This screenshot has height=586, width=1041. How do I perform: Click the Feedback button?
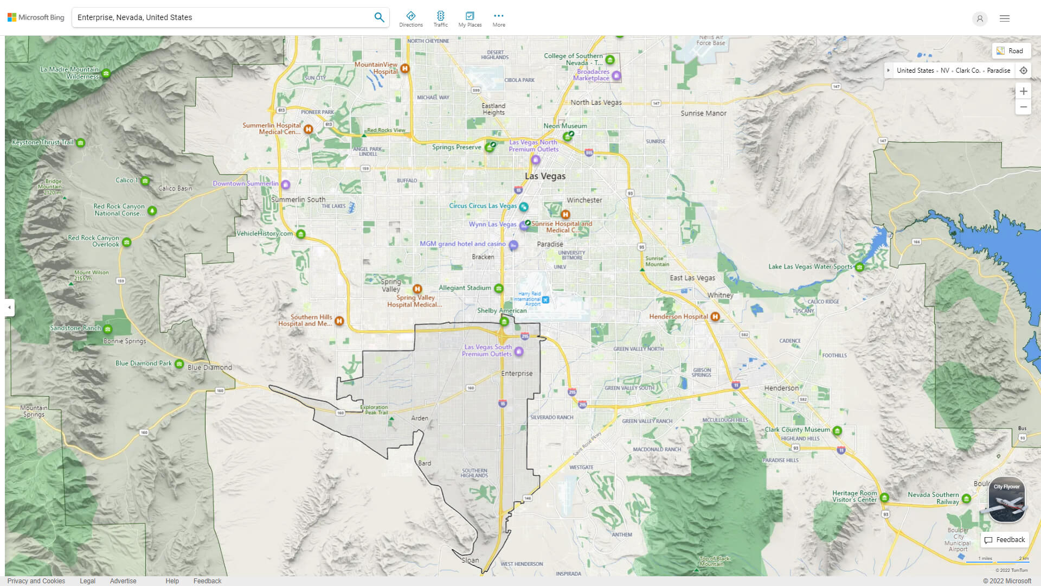click(x=1004, y=540)
